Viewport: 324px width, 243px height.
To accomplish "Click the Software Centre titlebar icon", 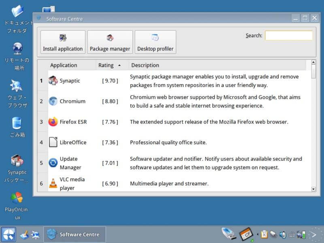I will (x=38, y=18).
